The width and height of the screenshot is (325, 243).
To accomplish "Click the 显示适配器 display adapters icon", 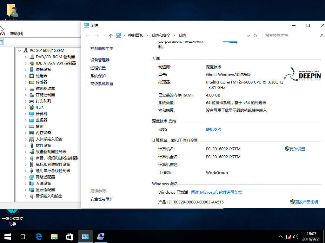I will (x=31, y=190).
